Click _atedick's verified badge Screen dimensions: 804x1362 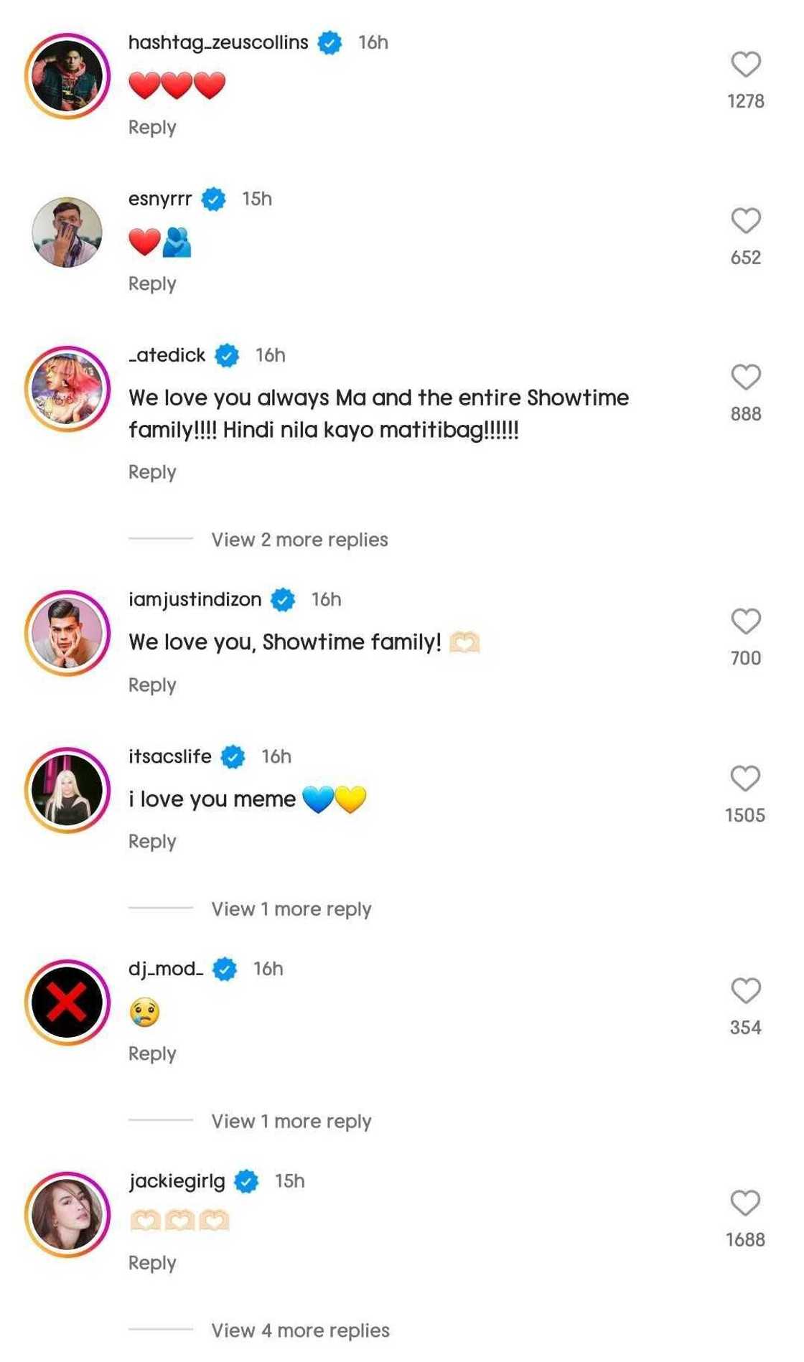point(228,355)
